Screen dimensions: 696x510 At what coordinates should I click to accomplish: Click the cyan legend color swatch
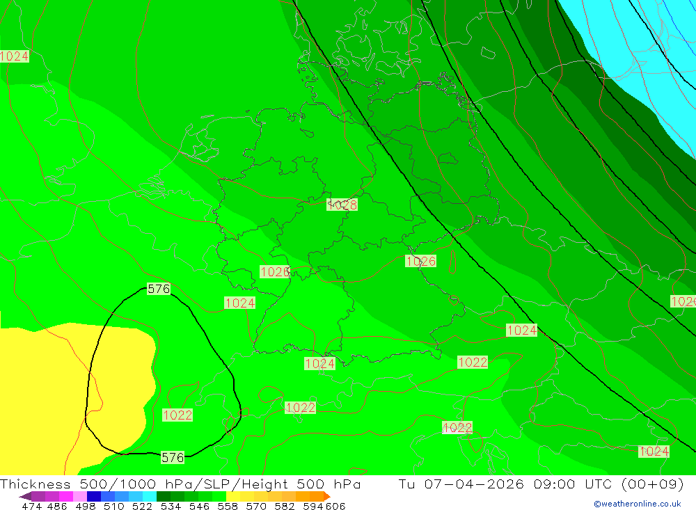(x=150, y=496)
